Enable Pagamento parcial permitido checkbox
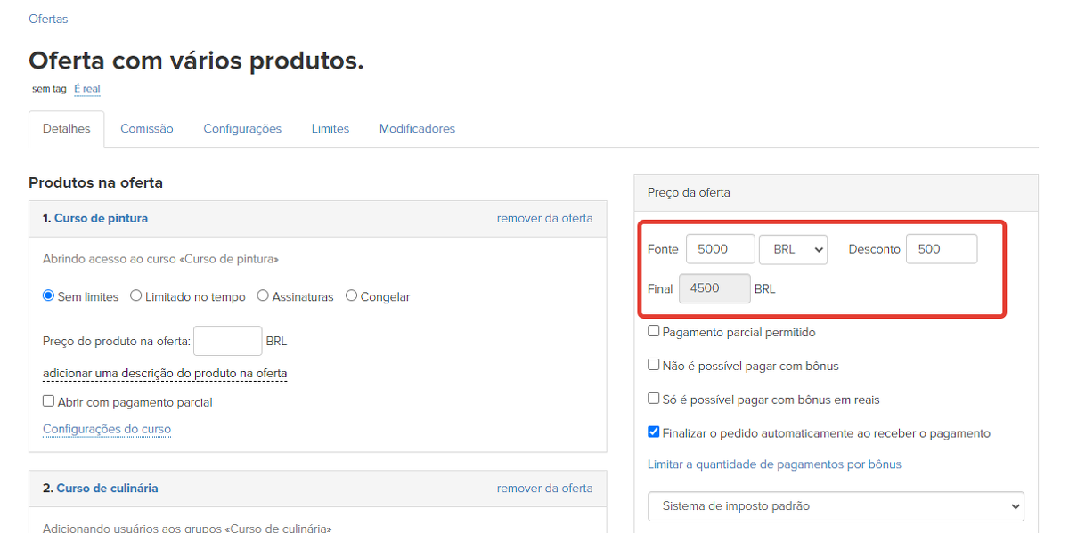This screenshot has width=1069, height=533. [x=654, y=332]
